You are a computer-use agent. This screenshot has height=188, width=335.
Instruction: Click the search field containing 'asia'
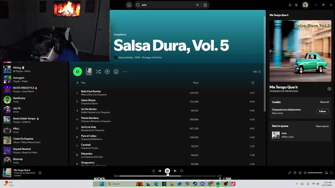pos(167,5)
